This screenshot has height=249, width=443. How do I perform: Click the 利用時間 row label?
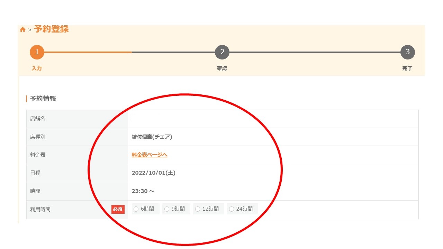[x=40, y=209]
